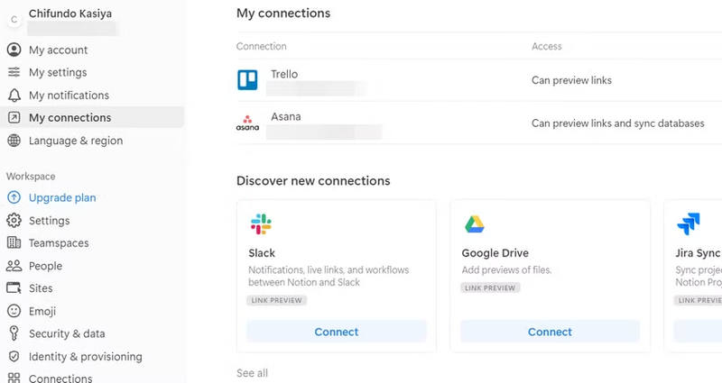Image resolution: width=722 pixels, height=383 pixels.
Task: Go to People settings
Action: click(45, 266)
